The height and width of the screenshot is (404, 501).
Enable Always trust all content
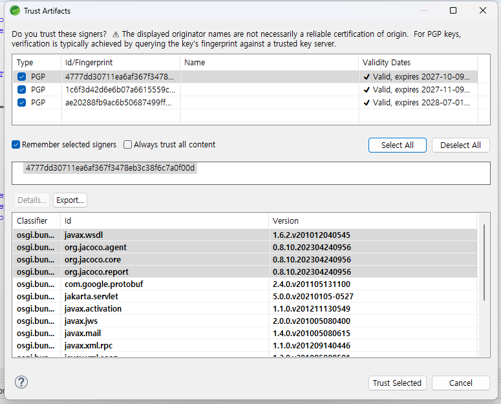click(128, 145)
